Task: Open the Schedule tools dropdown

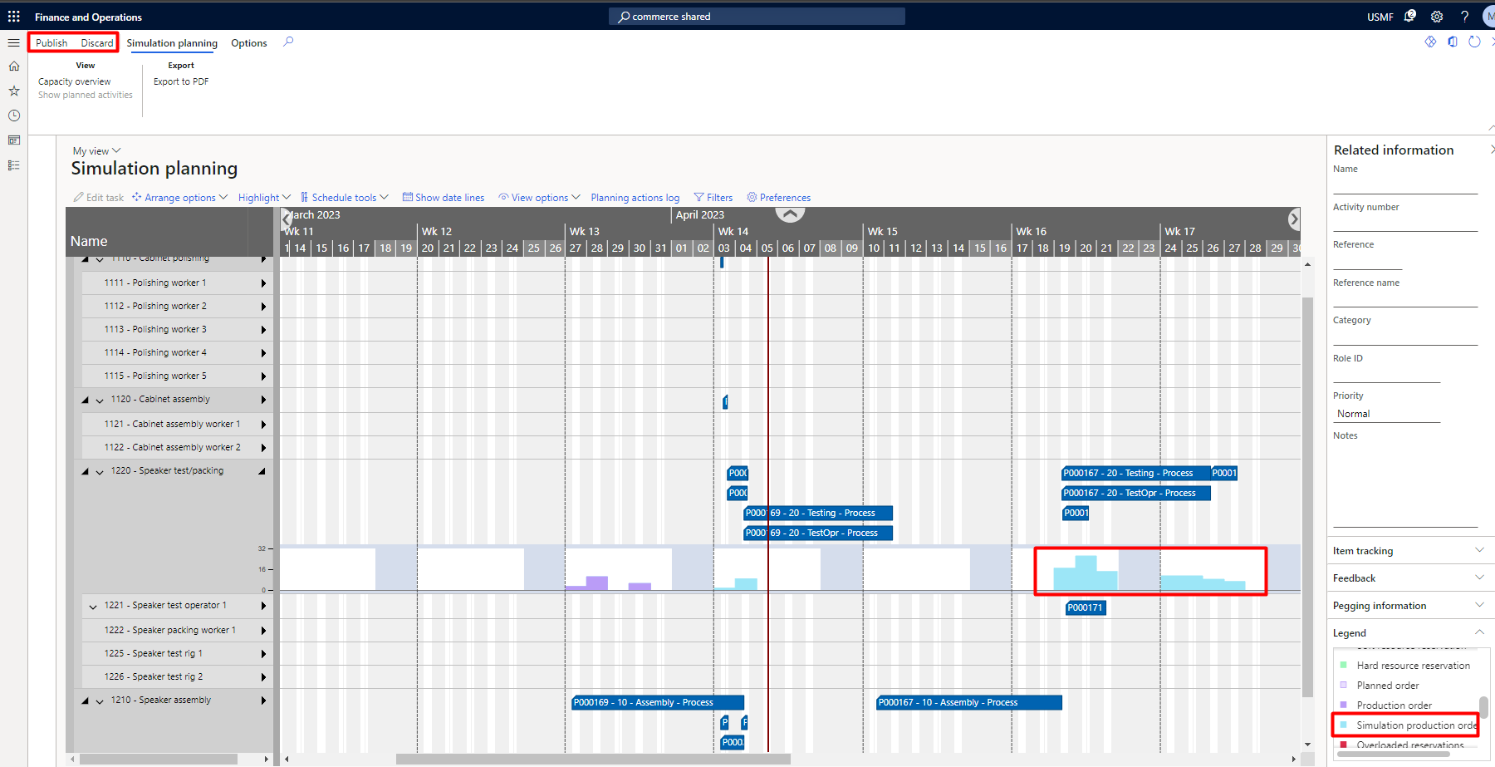Action: [344, 198]
